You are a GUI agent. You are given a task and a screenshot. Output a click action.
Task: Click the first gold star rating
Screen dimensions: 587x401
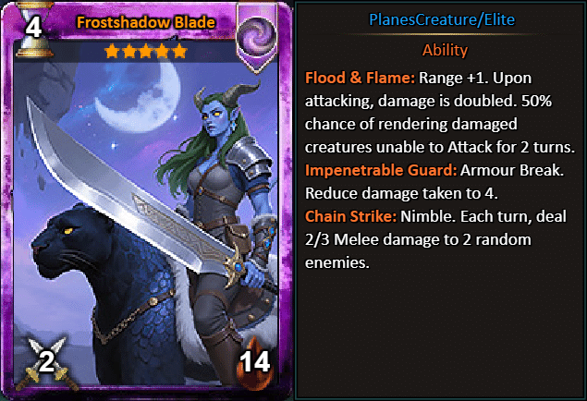[x=112, y=51]
